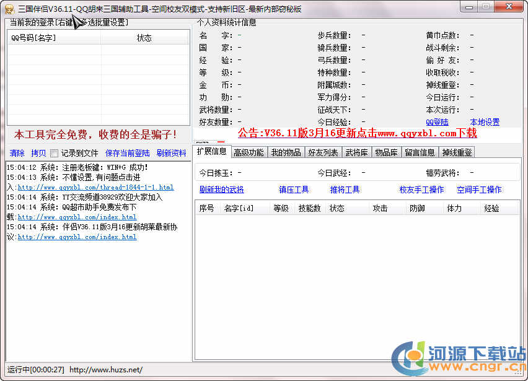Click the app icon in the title bar
The image size is (528, 381).
coord(9,9)
